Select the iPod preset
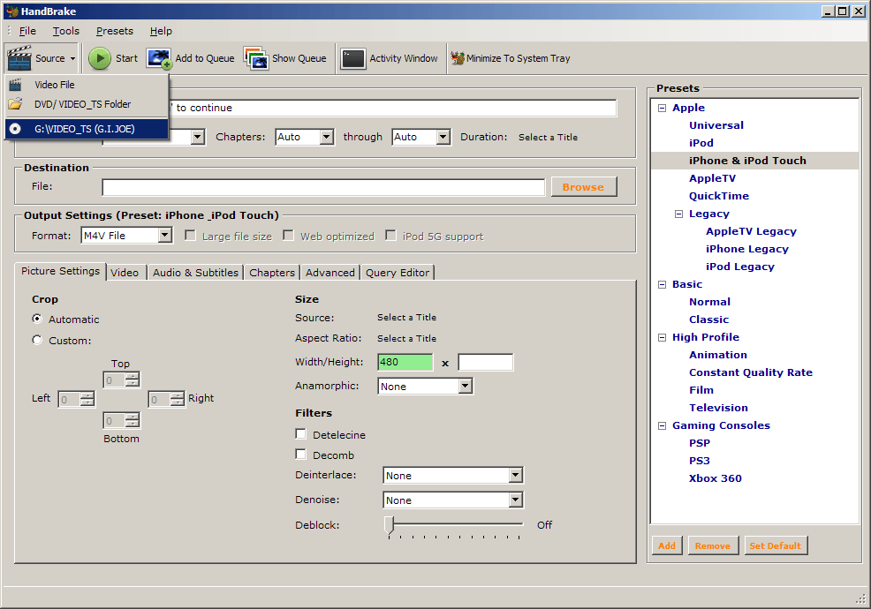This screenshot has width=871, height=609. 701,143
